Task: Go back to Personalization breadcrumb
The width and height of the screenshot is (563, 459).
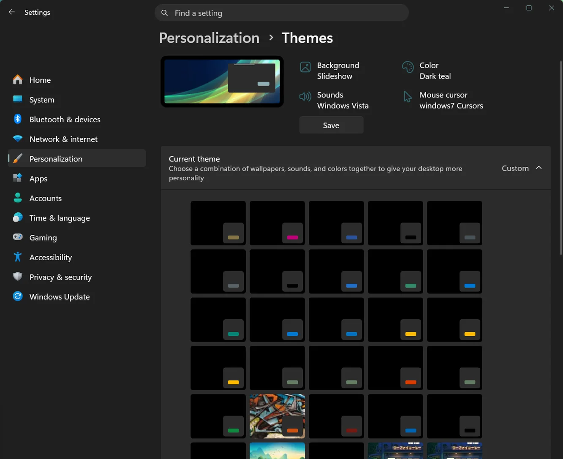Action: tap(209, 38)
